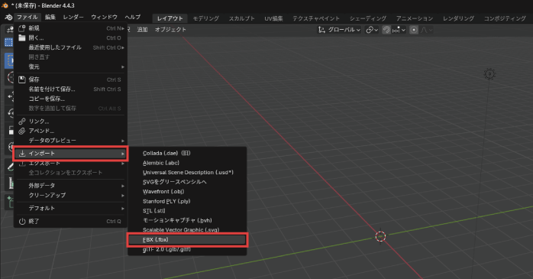Click the folder icon beside 開く...
Screen dimensions: 533x279
22,37
